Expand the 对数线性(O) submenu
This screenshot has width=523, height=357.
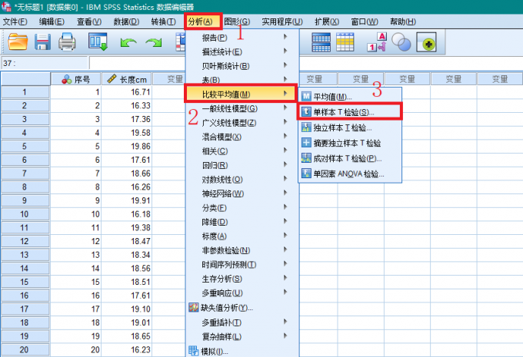point(242,180)
